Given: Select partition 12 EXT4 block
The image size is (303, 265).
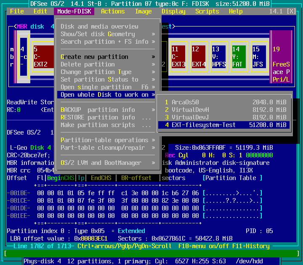Looking at the screenshot, I should (x=199, y=57).
